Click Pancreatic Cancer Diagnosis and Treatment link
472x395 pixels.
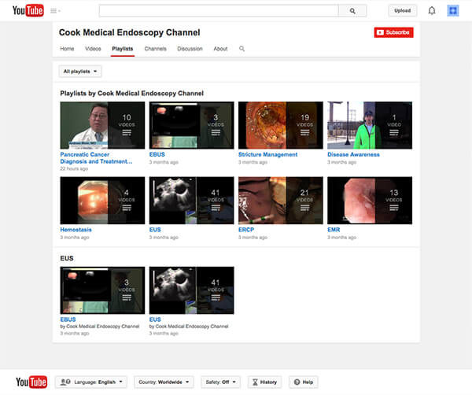point(96,158)
